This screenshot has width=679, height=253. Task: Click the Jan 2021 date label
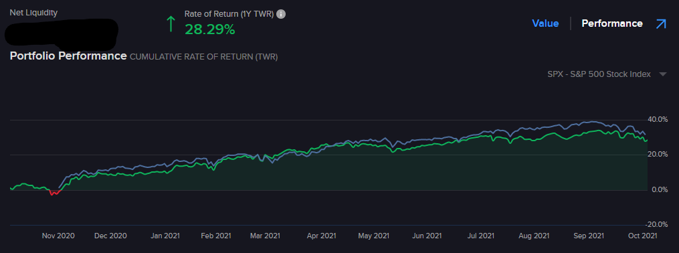tap(165, 236)
